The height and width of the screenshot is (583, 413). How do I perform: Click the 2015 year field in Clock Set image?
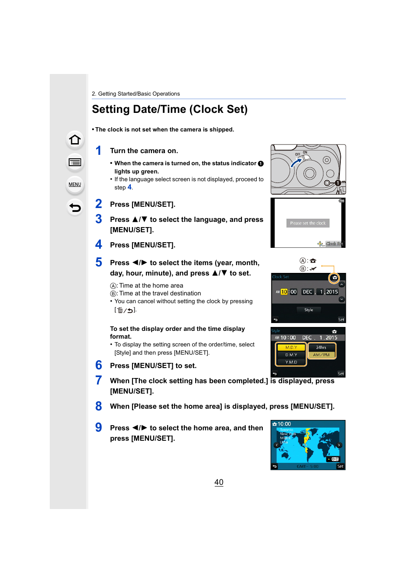tap(332, 292)
